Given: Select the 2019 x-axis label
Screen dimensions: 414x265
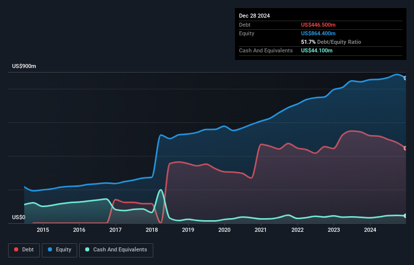Looking at the screenshot, I should (188, 230).
